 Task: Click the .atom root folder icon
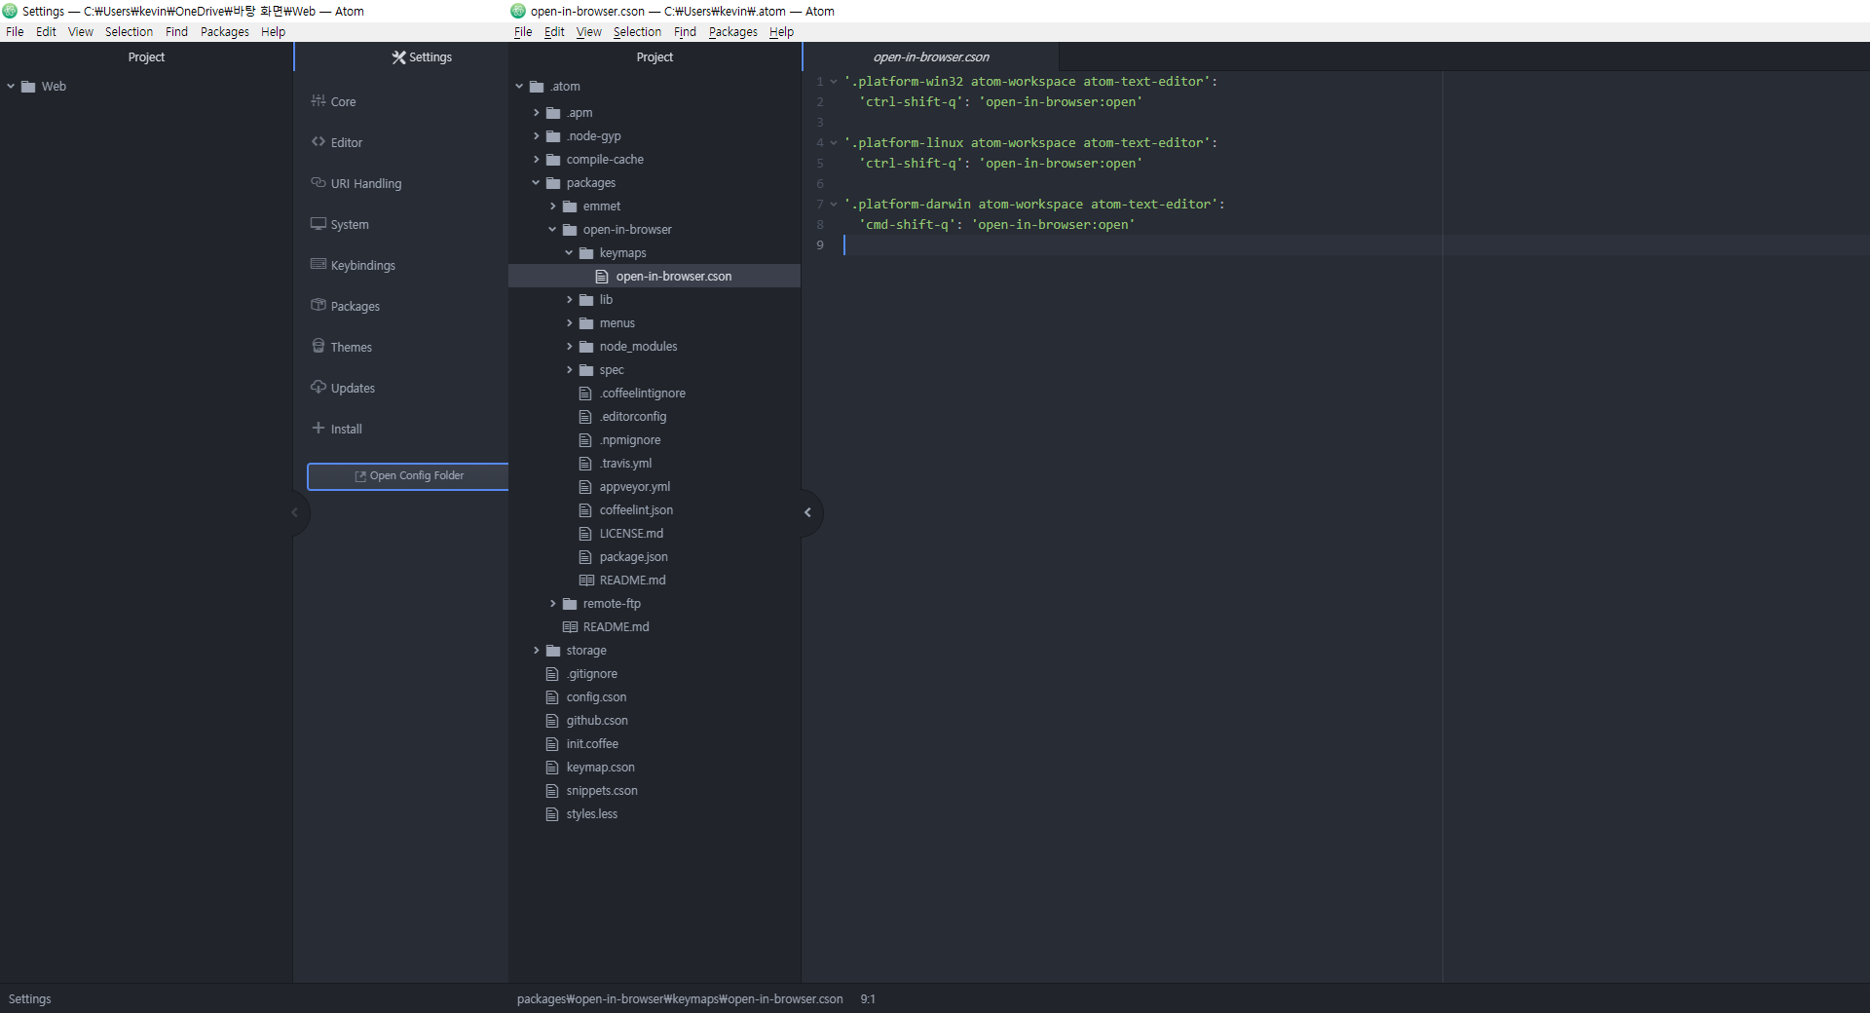537,87
